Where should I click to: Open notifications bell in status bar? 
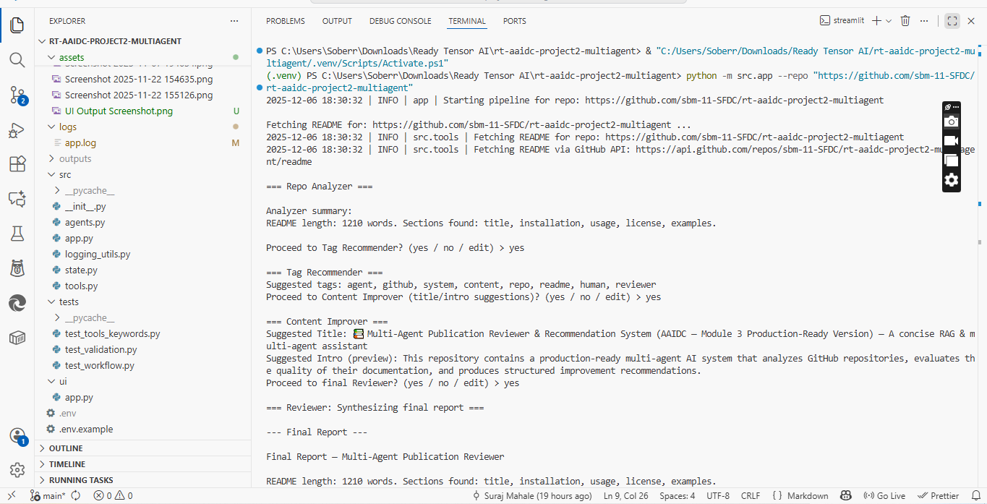pyautogui.click(x=975, y=496)
